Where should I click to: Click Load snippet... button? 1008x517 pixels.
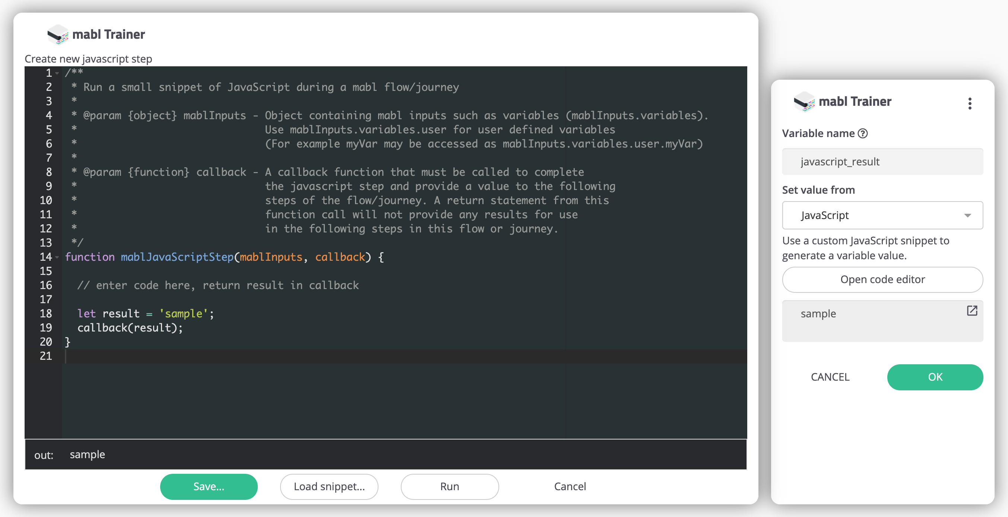coord(329,486)
